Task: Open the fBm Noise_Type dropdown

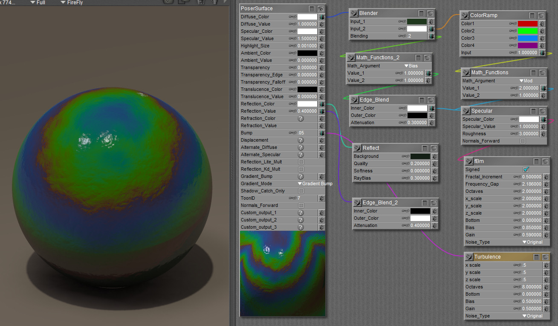Action: point(532,242)
